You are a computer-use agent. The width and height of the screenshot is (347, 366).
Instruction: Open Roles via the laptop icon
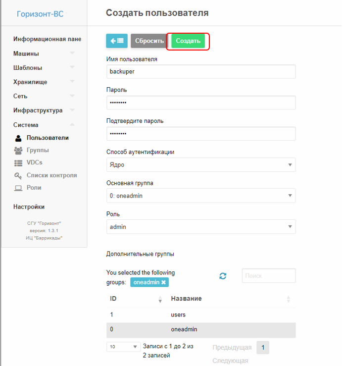[18, 188]
